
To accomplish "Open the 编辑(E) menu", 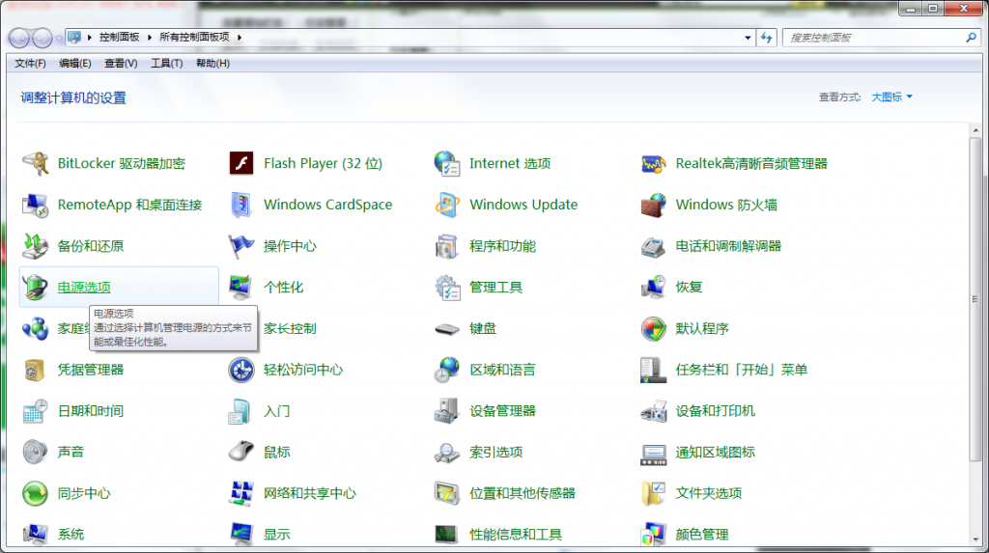I will point(75,63).
